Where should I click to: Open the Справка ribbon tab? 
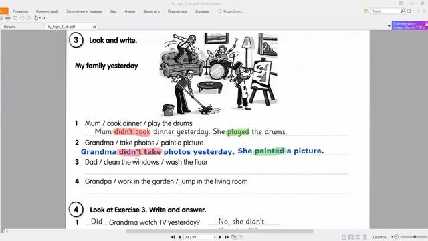click(x=202, y=11)
